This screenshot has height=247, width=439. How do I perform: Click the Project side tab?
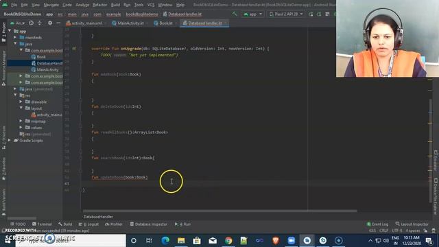(x=3, y=32)
